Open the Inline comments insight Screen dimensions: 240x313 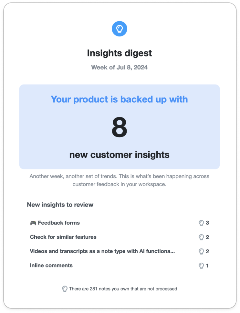click(x=51, y=266)
